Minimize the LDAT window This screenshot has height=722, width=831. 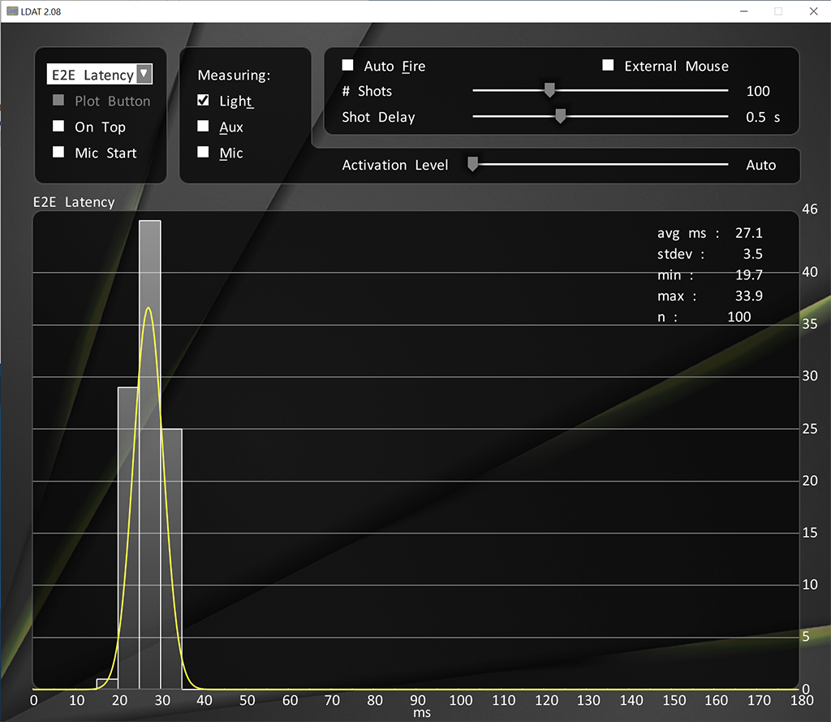click(x=744, y=11)
